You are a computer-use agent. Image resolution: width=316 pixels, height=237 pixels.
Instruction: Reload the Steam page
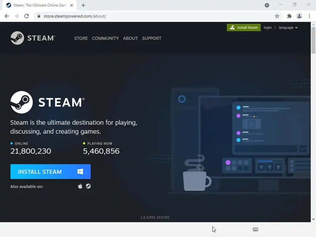[27, 16]
